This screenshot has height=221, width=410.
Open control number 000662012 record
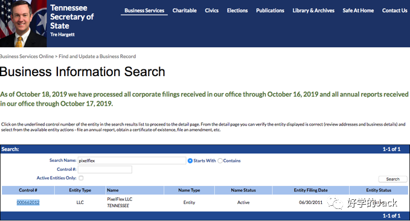click(28, 202)
